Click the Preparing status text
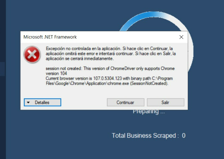 [x=149, y=112]
